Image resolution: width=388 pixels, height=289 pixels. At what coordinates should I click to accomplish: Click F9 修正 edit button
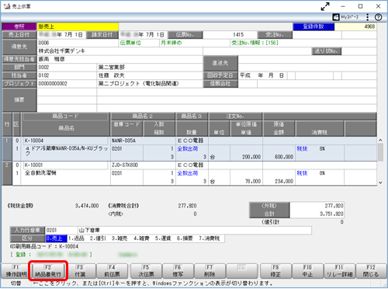[275, 271]
